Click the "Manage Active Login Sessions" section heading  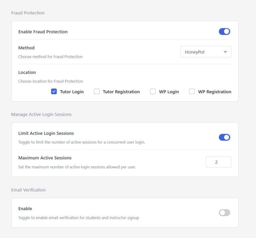click(41, 114)
